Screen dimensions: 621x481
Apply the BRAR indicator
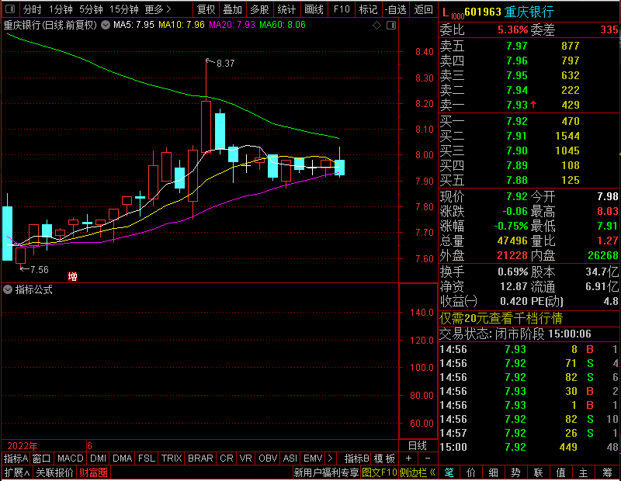(x=200, y=459)
